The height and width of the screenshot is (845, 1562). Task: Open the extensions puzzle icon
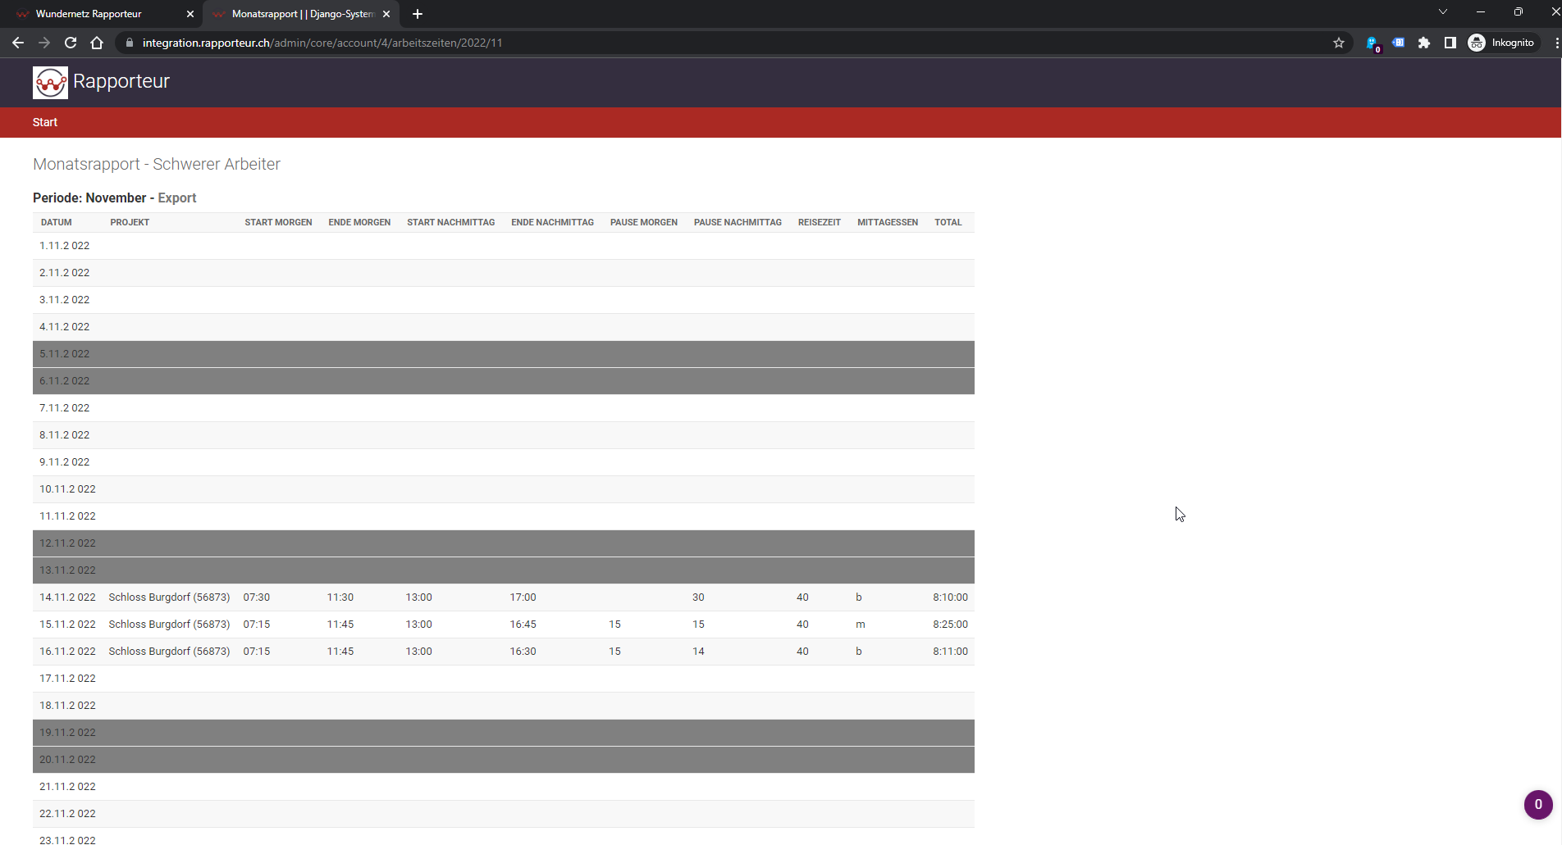(x=1424, y=43)
